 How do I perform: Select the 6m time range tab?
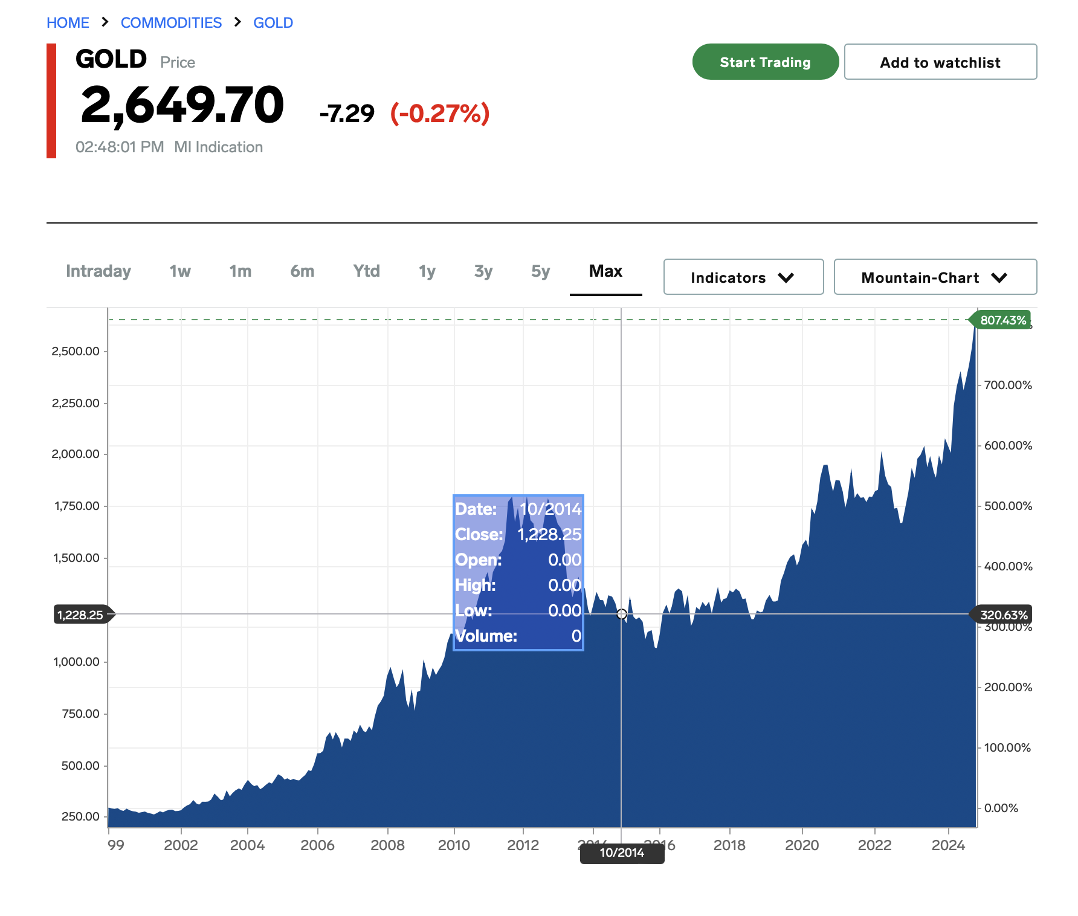(x=302, y=271)
